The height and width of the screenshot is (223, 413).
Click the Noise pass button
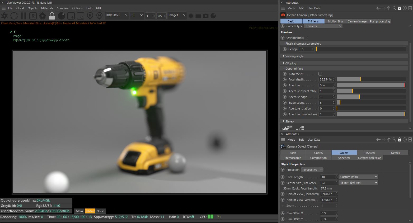point(100,211)
